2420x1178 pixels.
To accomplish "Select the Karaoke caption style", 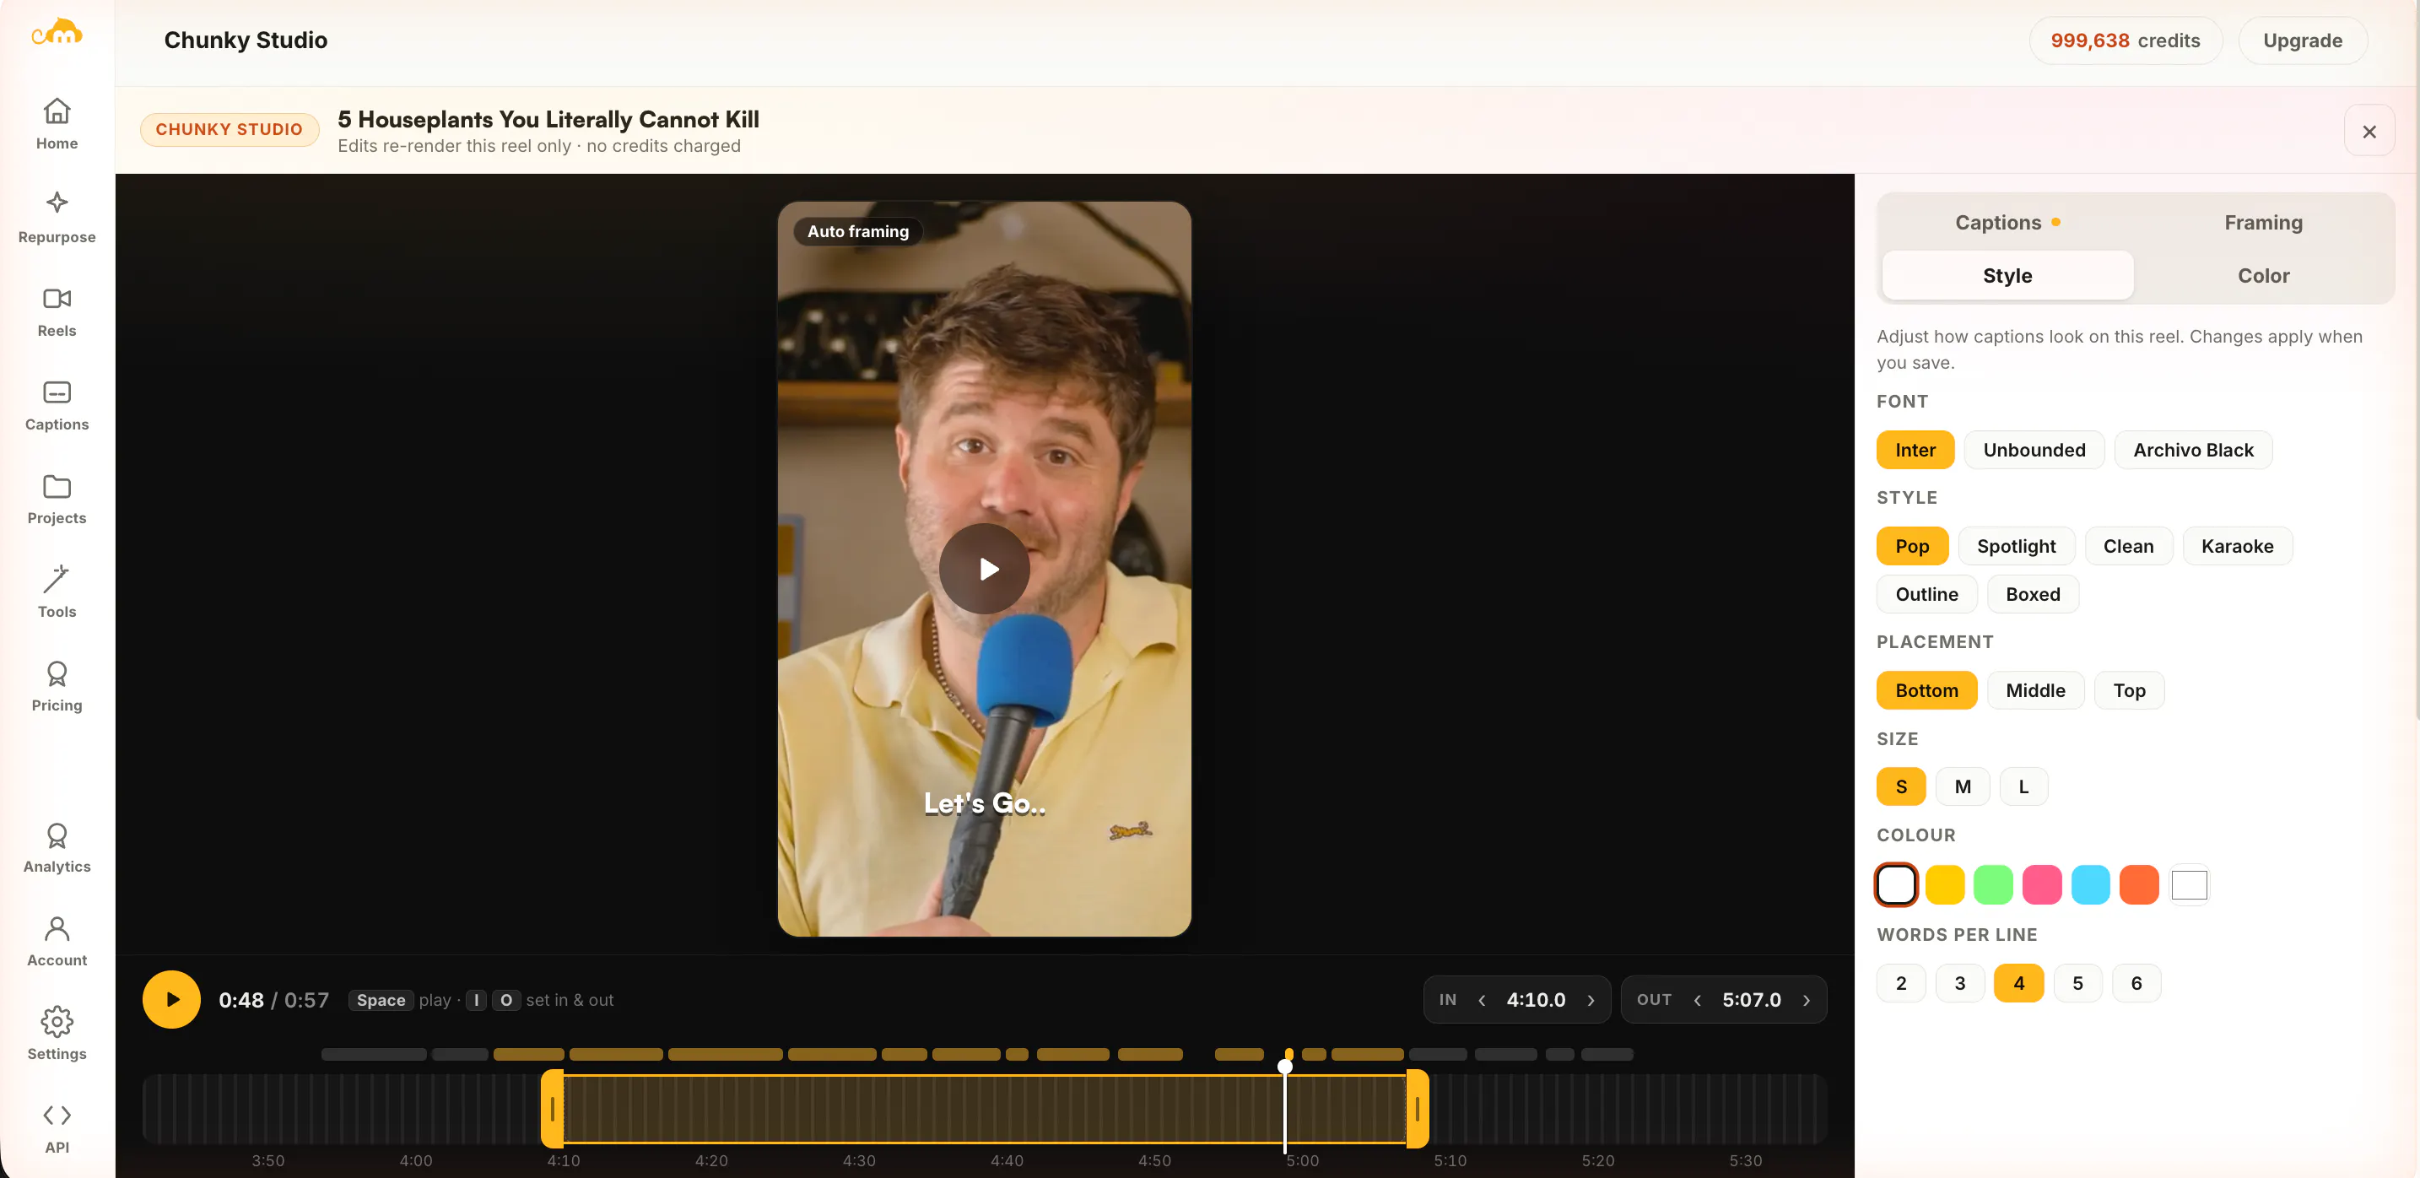I will tap(2237, 546).
